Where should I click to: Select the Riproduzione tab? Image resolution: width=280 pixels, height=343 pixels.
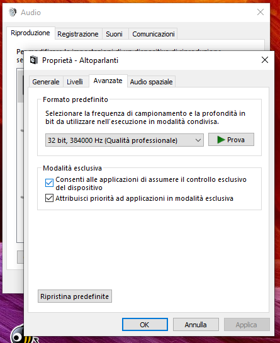[x=30, y=33]
